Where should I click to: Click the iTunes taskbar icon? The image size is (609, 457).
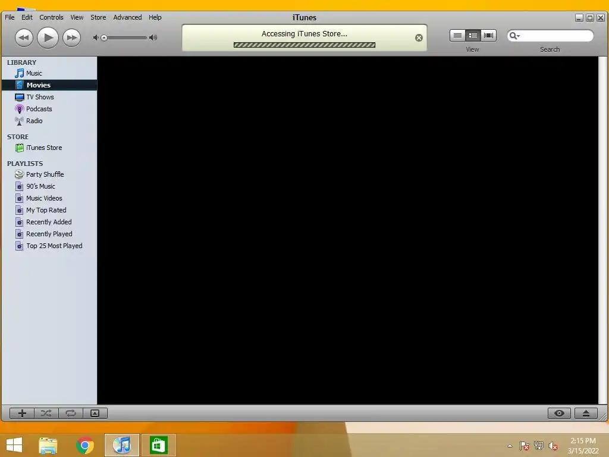coord(121,445)
